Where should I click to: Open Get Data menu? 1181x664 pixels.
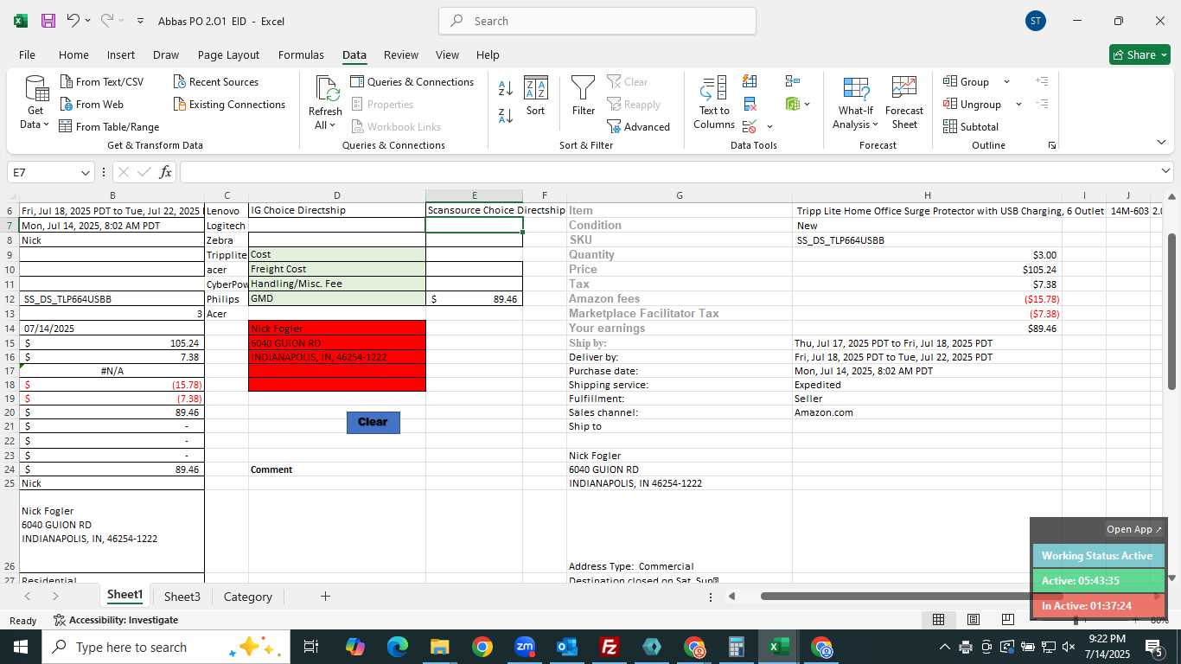coord(35,103)
